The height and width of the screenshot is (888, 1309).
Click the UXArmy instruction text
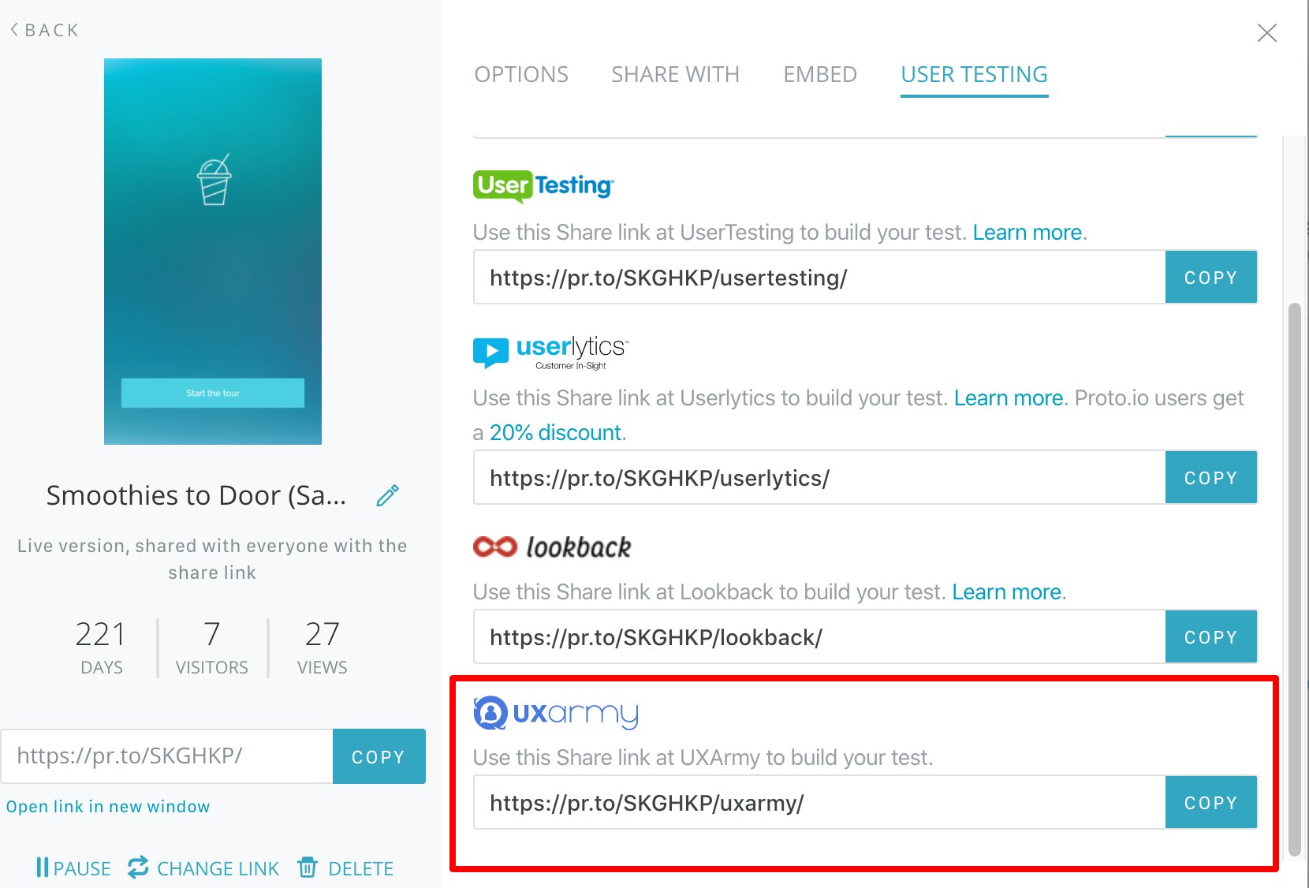[703, 758]
